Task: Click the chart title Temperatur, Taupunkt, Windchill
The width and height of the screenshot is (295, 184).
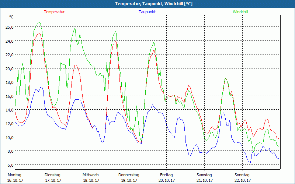Action: point(154,4)
